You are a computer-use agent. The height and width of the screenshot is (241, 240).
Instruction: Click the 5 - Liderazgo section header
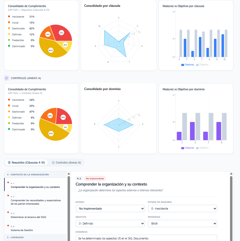pyautogui.click(x=36, y=237)
